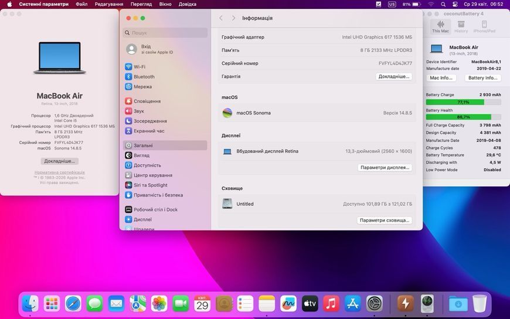Open Reminders app in the Dock

pyautogui.click(x=245, y=304)
